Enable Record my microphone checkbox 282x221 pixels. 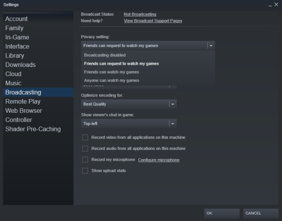point(85,159)
